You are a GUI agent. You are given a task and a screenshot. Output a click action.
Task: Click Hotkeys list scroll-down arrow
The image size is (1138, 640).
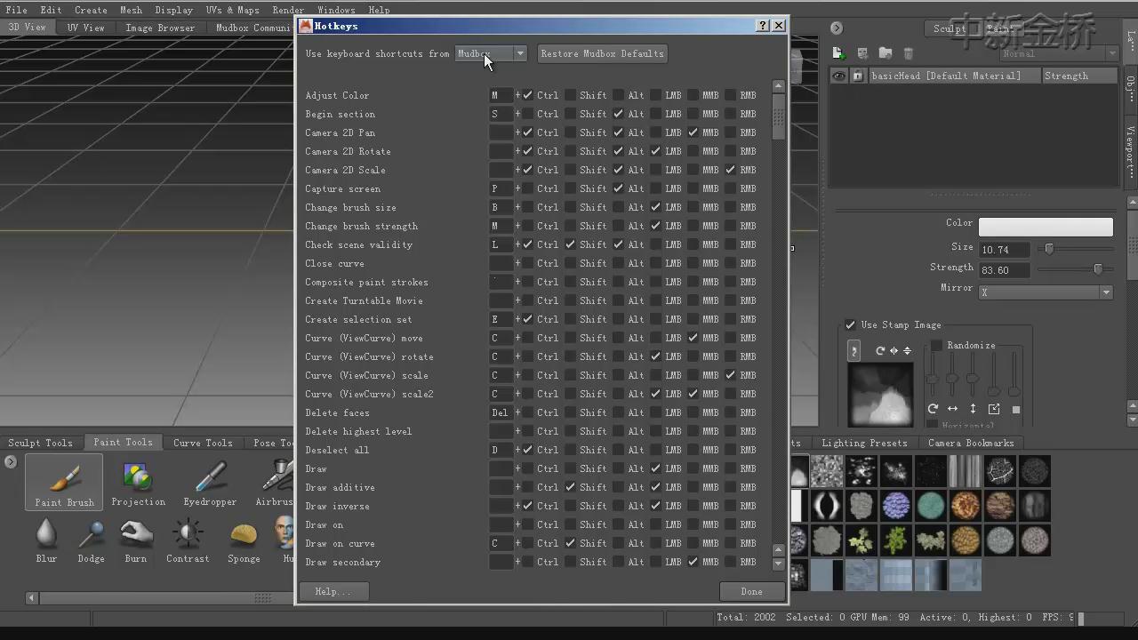click(x=779, y=564)
